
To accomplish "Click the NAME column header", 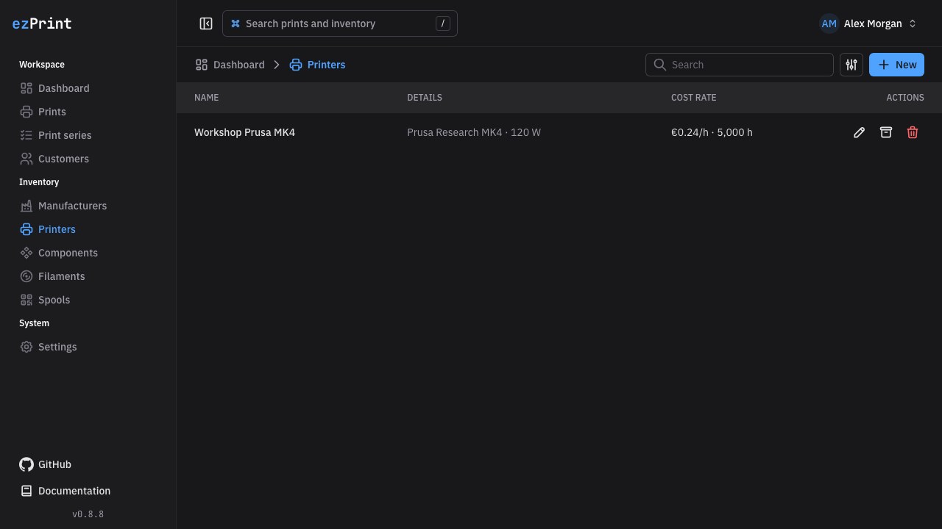I will tap(206, 98).
